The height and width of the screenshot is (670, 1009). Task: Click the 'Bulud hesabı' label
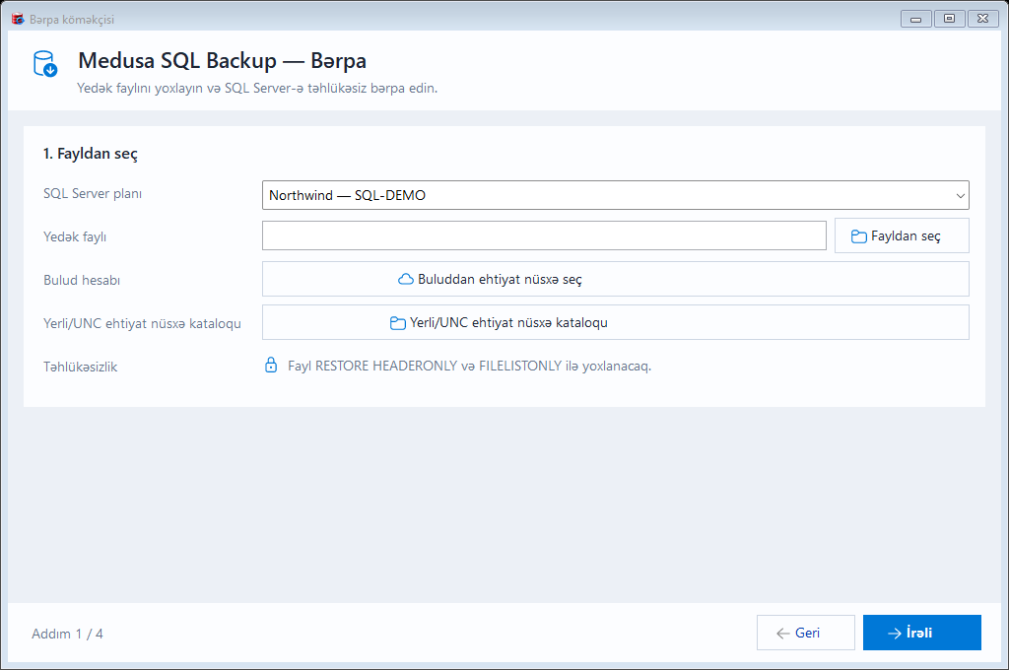[x=82, y=280]
